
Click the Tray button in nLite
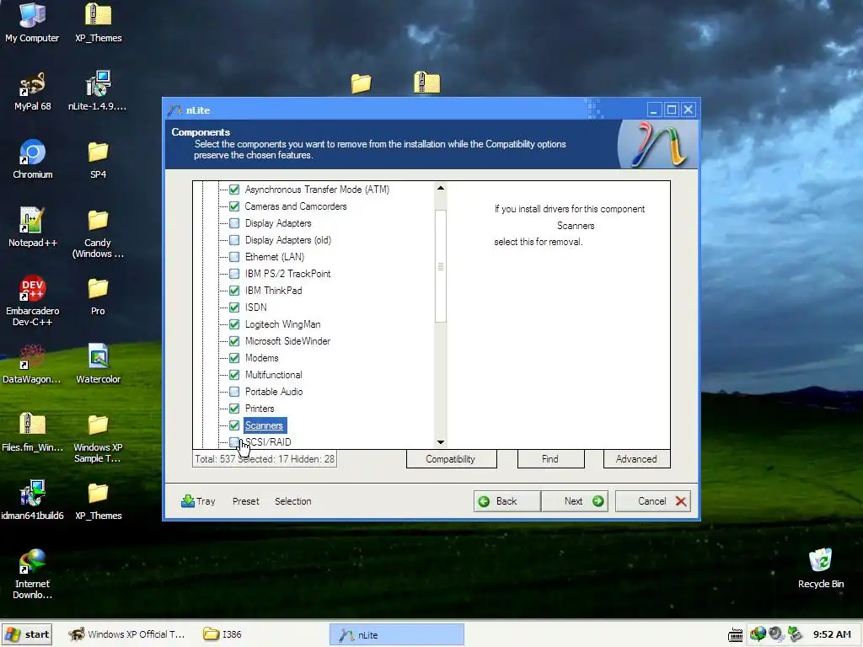[198, 501]
